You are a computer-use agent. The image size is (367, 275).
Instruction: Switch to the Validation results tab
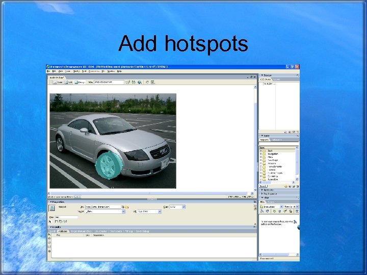[x=63, y=231]
